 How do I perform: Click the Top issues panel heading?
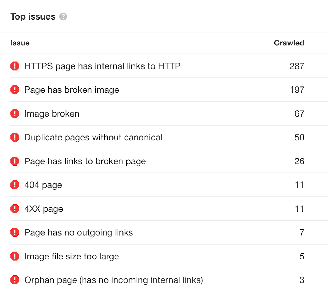click(33, 16)
